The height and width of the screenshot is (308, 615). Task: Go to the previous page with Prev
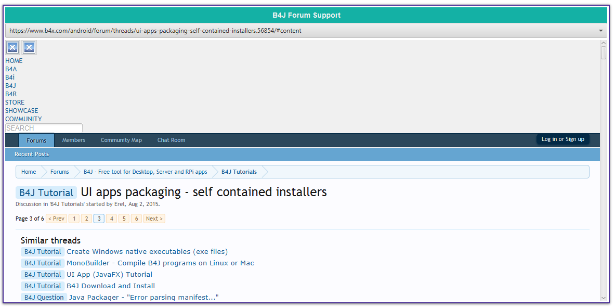click(x=56, y=219)
